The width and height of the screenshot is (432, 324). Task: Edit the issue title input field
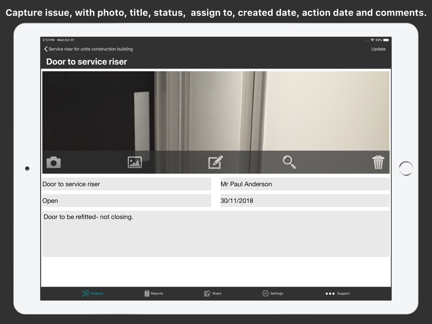tap(127, 184)
